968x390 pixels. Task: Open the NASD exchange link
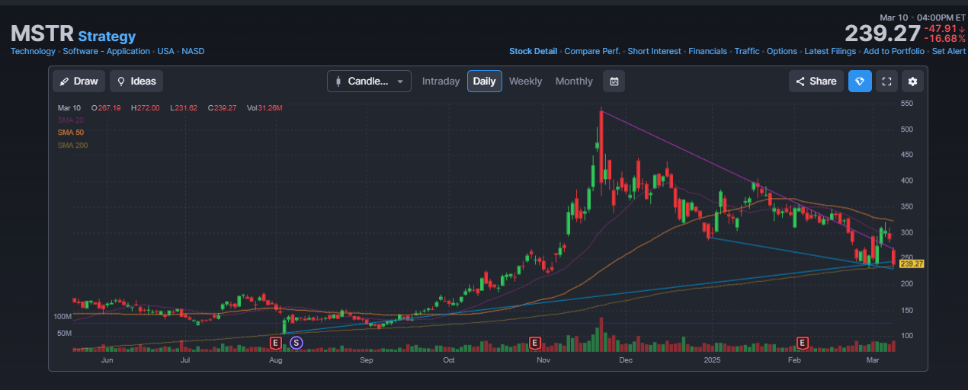193,51
